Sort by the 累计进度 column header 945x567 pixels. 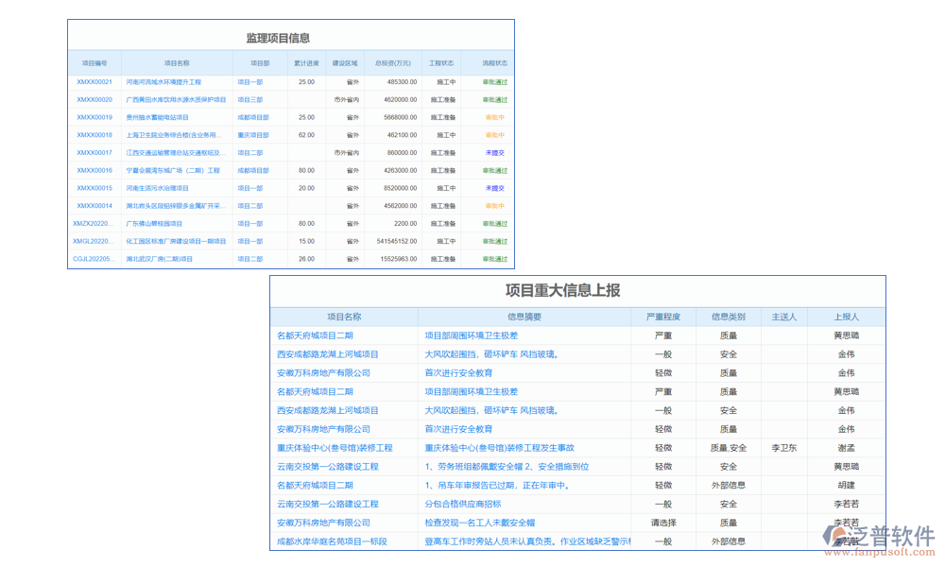[x=306, y=63]
